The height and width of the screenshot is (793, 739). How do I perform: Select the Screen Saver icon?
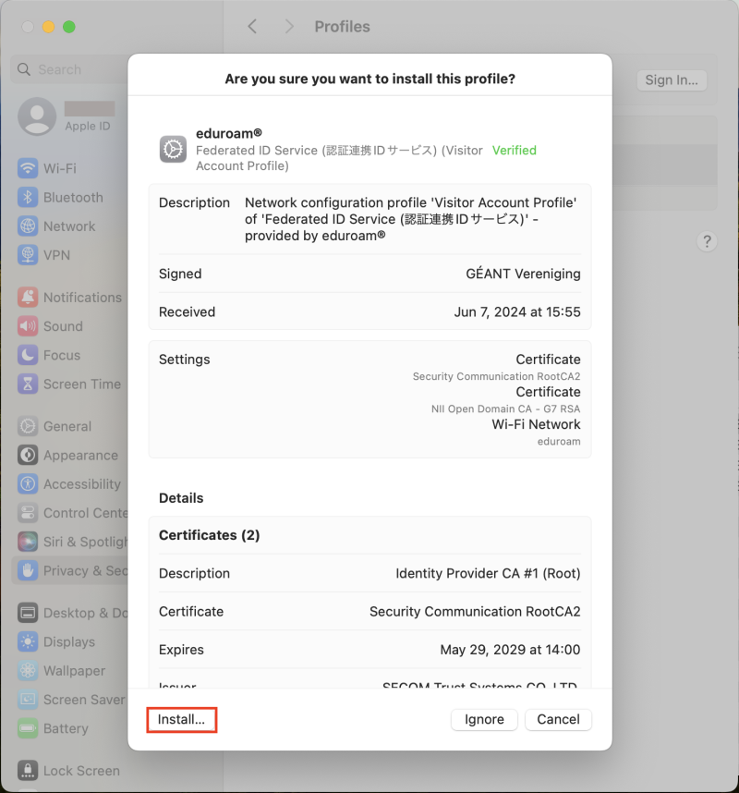tap(28, 700)
